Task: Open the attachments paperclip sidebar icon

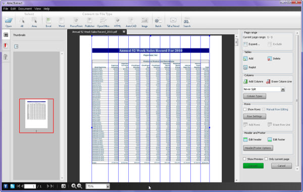Action: click(6, 57)
